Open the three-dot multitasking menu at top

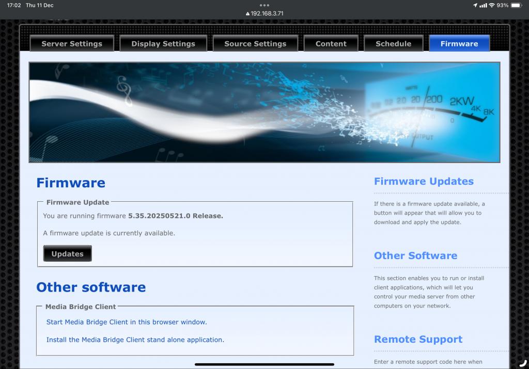[x=264, y=5]
